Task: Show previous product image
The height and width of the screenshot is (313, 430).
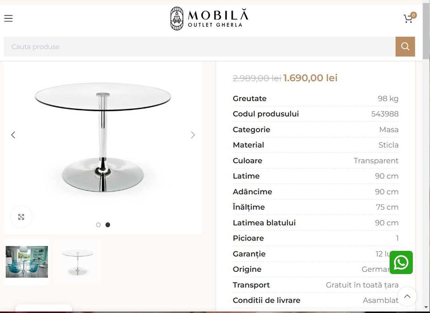Action: point(13,135)
